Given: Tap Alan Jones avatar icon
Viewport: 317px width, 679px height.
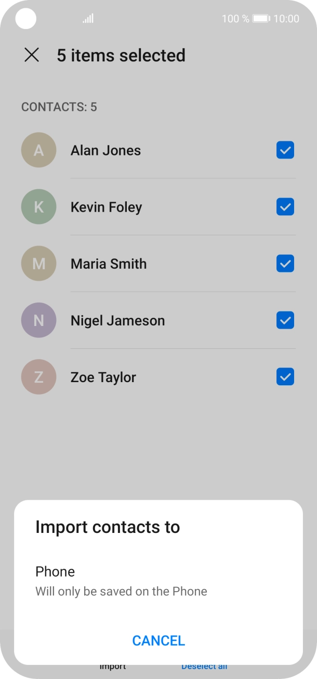Looking at the screenshot, I should 38,150.
